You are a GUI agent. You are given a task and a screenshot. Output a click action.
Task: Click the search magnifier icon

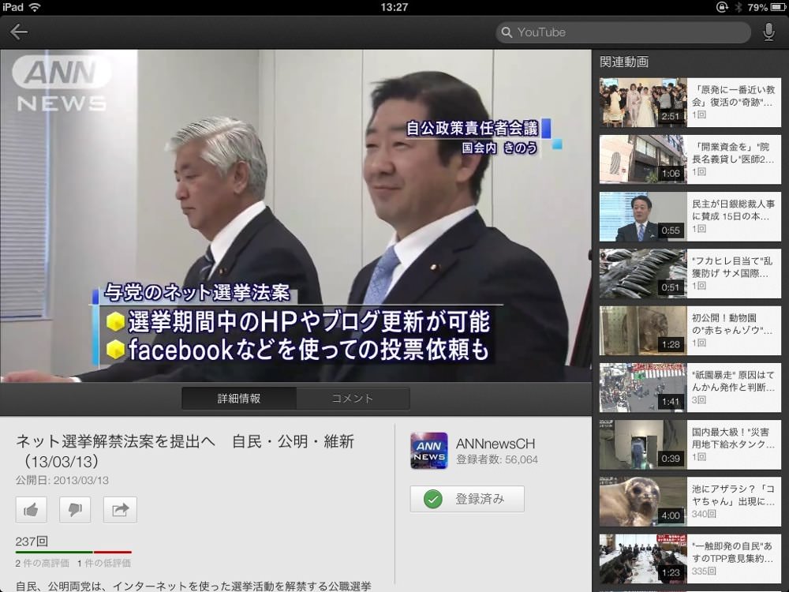(507, 32)
